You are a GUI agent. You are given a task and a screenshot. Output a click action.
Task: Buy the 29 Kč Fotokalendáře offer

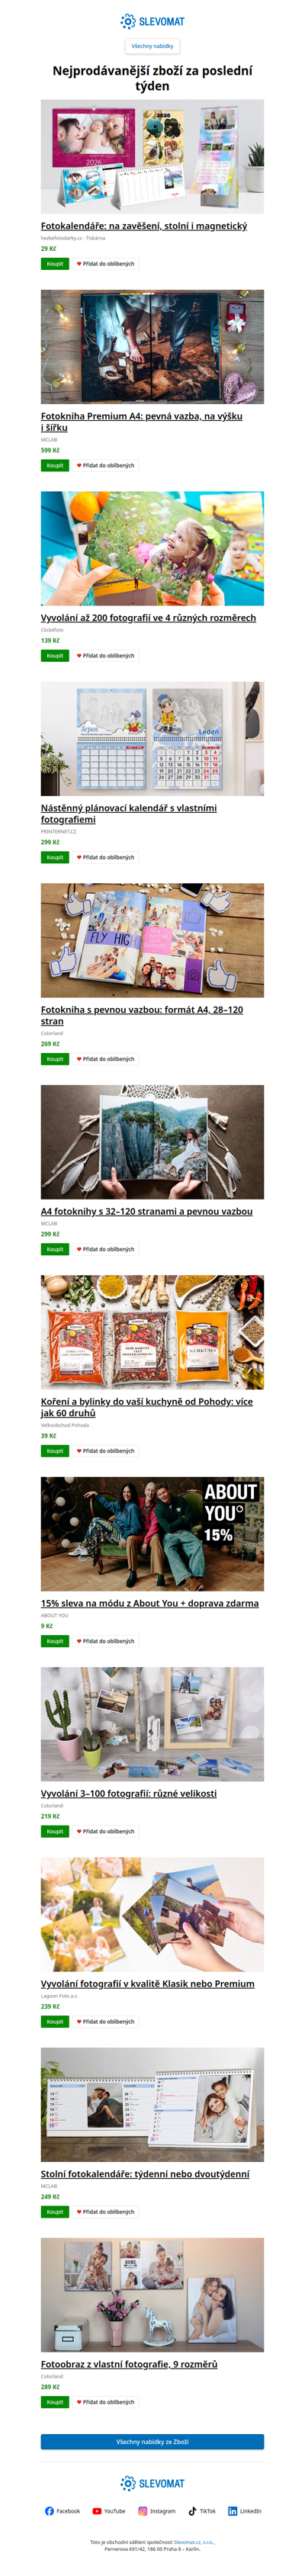click(55, 264)
